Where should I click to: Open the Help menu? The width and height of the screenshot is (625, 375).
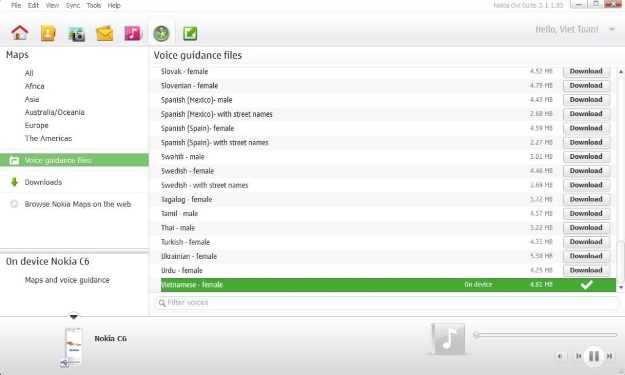pyautogui.click(x=114, y=5)
